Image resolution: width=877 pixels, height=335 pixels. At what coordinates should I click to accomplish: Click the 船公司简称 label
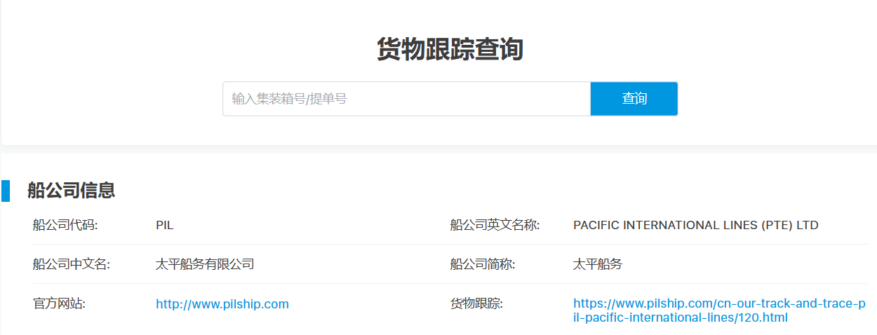click(483, 264)
